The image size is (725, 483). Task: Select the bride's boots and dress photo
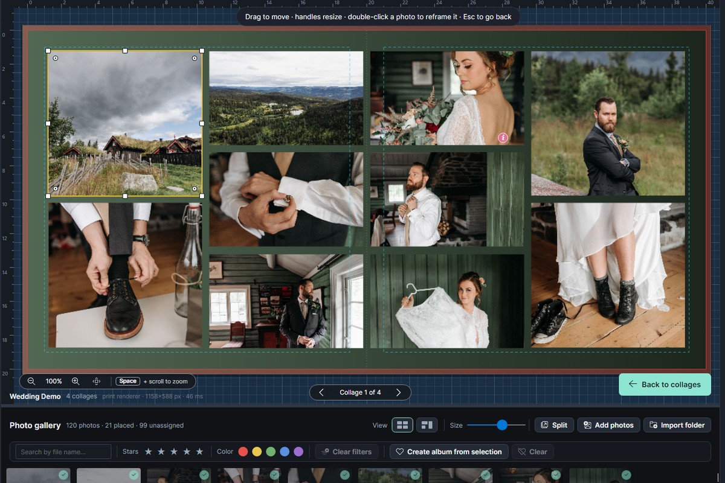click(x=608, y=275)
